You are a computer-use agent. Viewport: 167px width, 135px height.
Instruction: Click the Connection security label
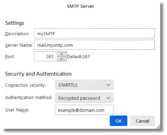coord(25,85)
